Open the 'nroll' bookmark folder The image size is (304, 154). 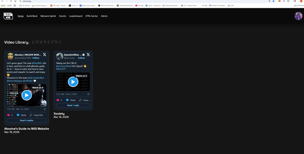coord(231,5)
